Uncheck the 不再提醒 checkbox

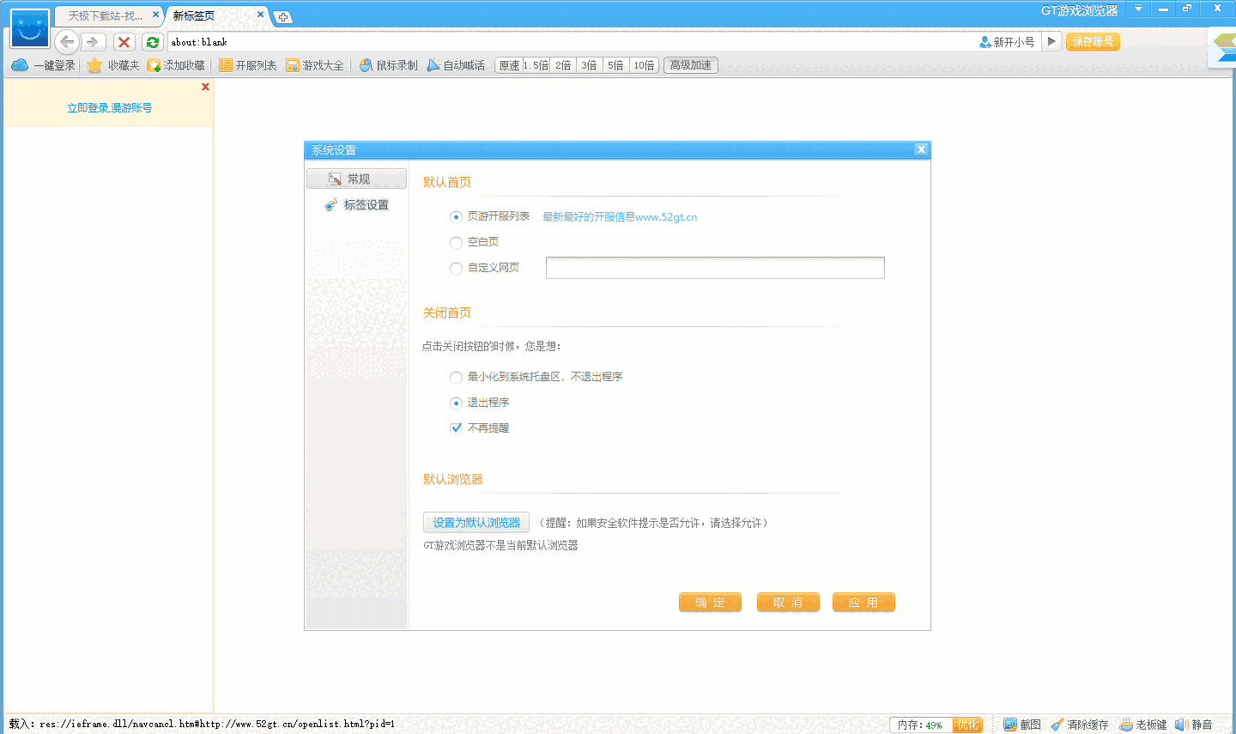(457, 428)
